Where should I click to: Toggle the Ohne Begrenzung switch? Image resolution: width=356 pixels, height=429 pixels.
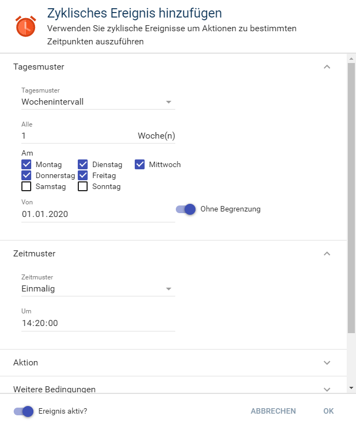[x=186, y=209]
